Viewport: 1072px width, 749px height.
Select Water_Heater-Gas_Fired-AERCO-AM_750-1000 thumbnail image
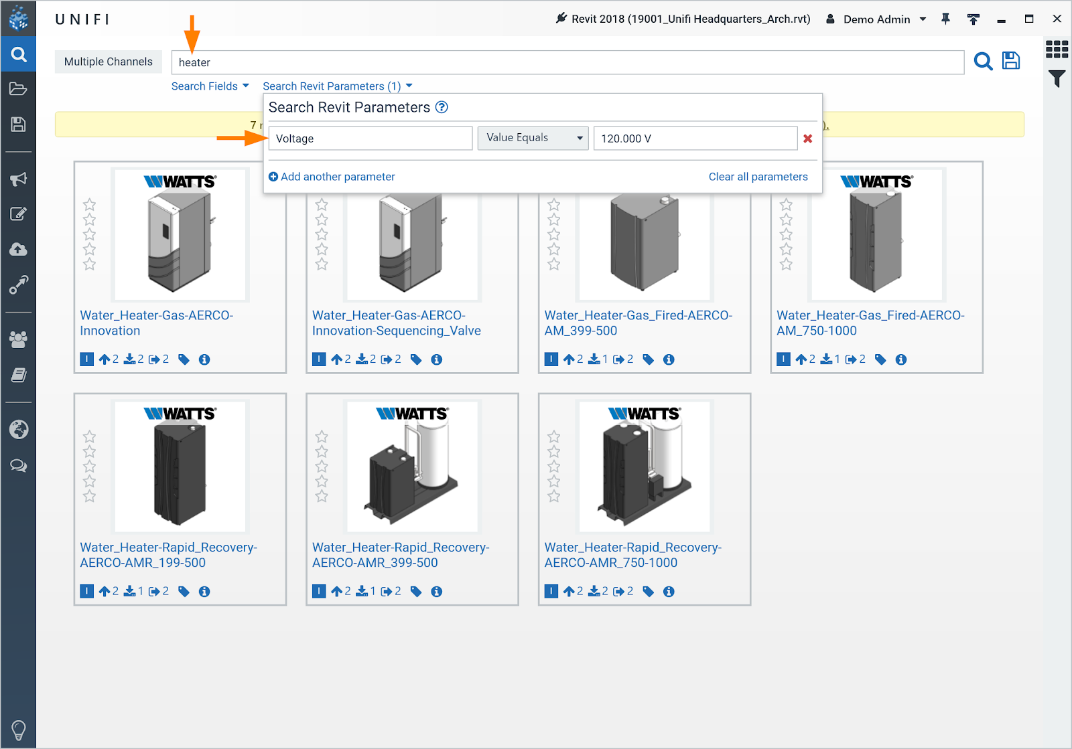coord(877,234)
